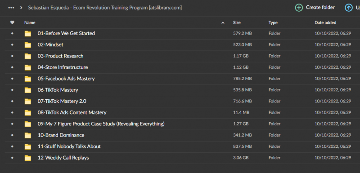This screenshot has height=173, width=360.
Task: Click the 535.8 MB size value
Action: [x=243, y=90]
